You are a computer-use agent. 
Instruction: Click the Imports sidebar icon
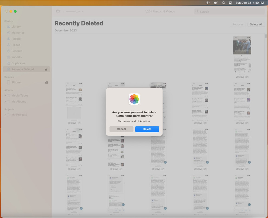(x=8, y=57)
